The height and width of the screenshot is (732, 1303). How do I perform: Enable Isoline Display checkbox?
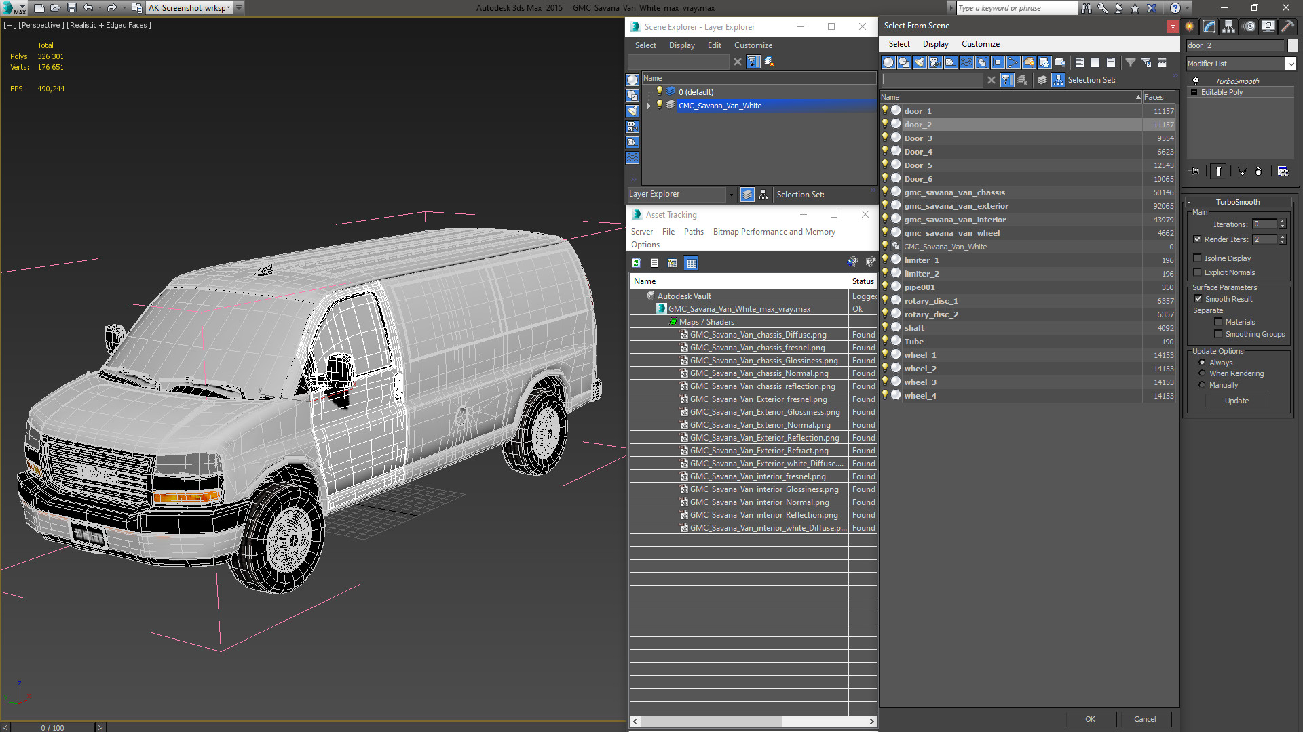coord(1197,258)
